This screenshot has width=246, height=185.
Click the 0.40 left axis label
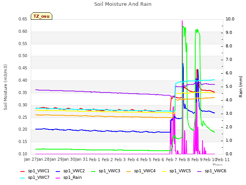pos(23,81)
